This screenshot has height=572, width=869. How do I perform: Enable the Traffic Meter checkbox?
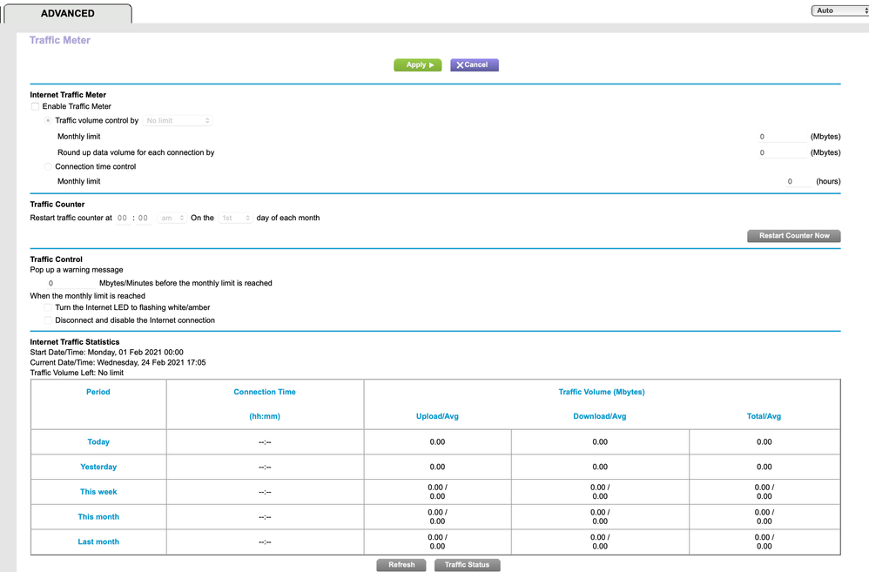[x=34, y=106]
